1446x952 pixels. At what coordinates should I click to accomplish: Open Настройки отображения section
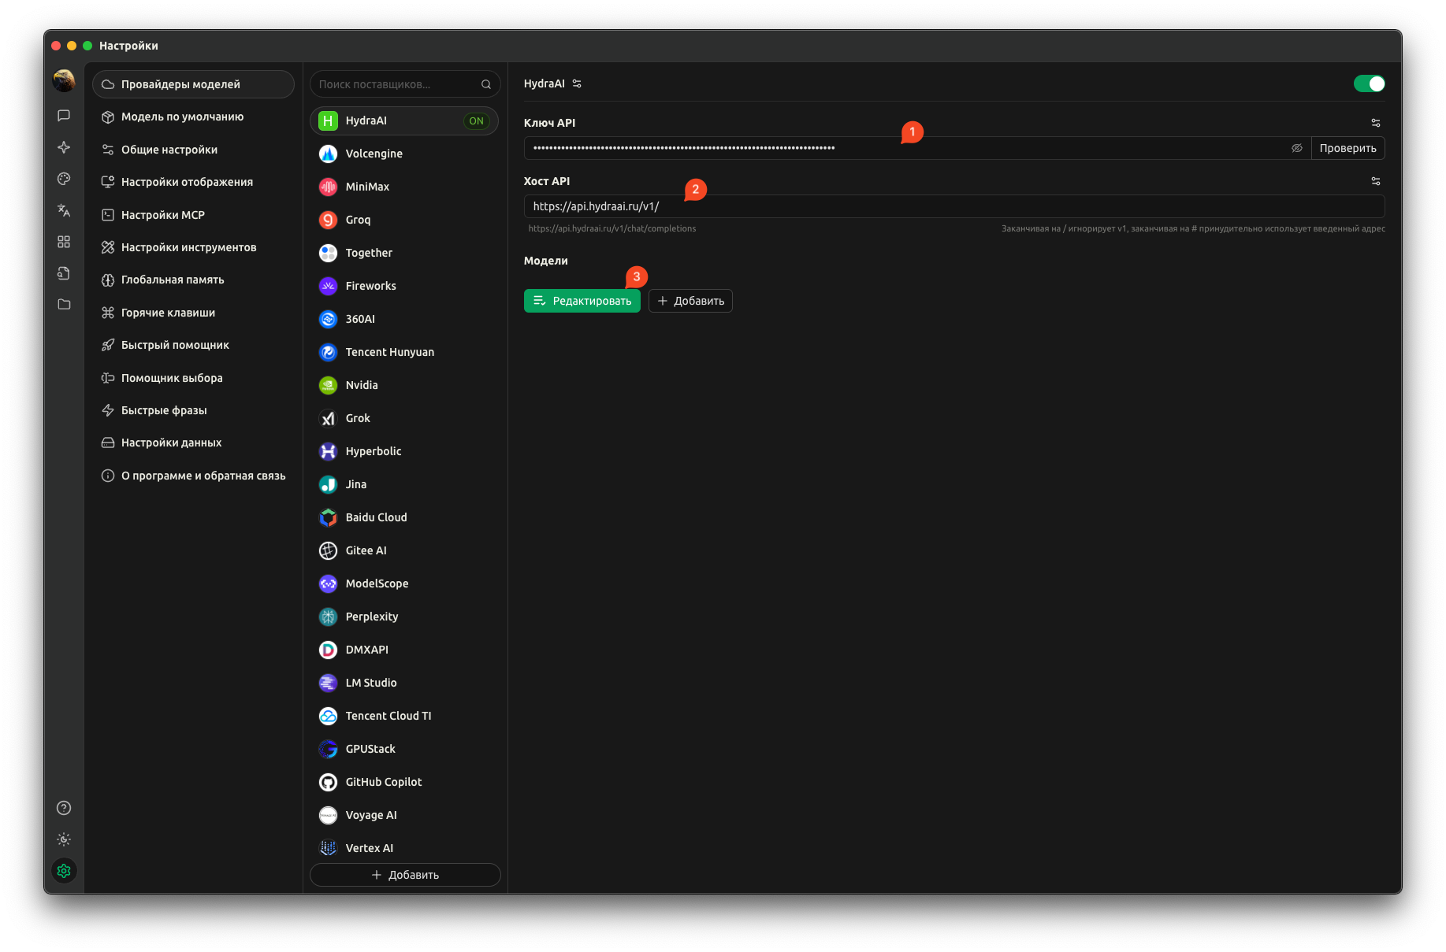pos(193,182)
